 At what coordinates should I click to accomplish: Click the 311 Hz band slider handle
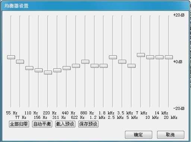pyautogui.click(x=57, y=70)
